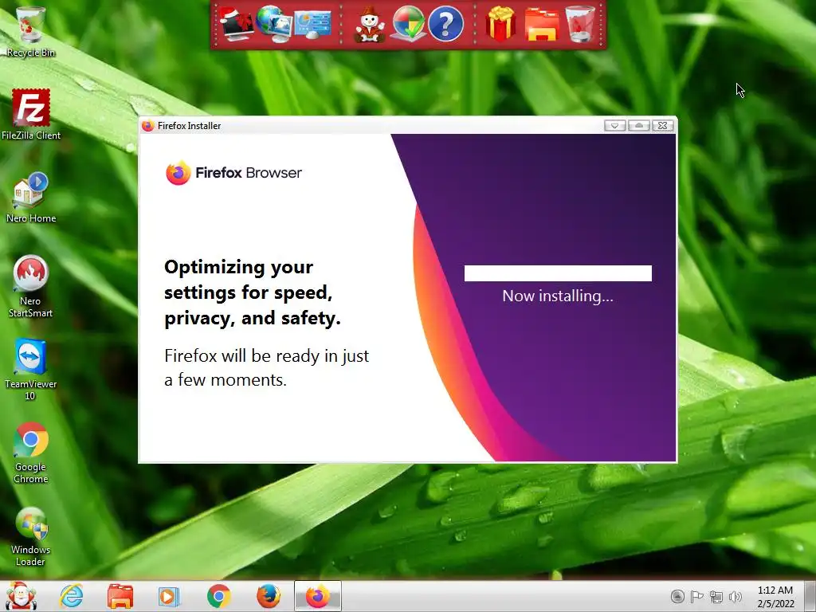Open the Nero Home desktop icon
The image size is (816, 612).
[31, 198]
